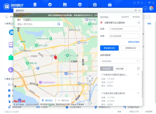Image resolution: width=156 pixels, height=114 pixels.
Task: Select the 我的收藏 tab
Action: 120,69
